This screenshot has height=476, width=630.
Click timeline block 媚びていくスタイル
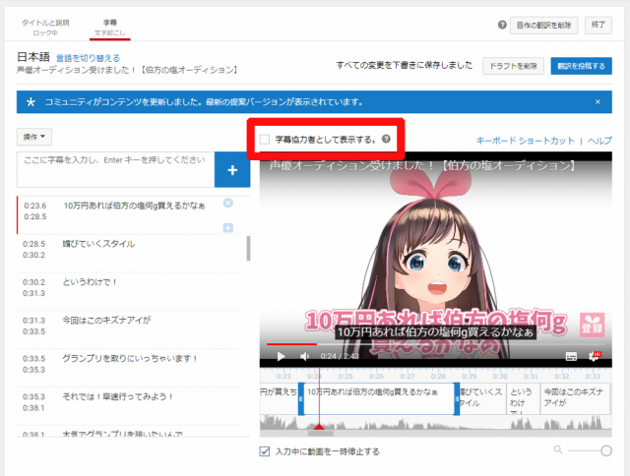click(x=482, y=398)
